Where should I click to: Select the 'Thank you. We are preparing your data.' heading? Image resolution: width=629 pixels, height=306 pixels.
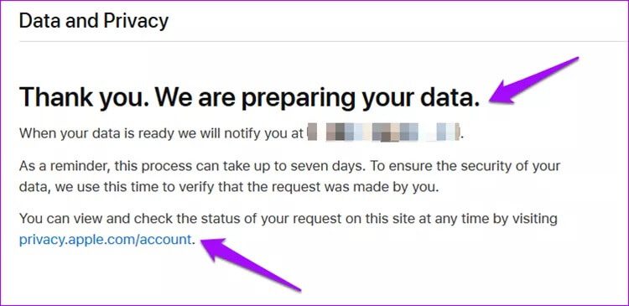click(x=250, y=98)
